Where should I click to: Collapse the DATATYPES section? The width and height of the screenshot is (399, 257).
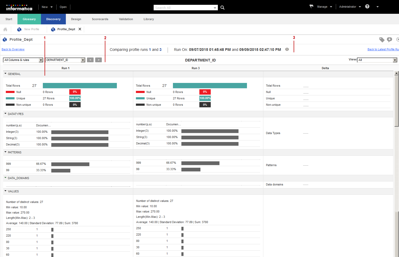6,114
